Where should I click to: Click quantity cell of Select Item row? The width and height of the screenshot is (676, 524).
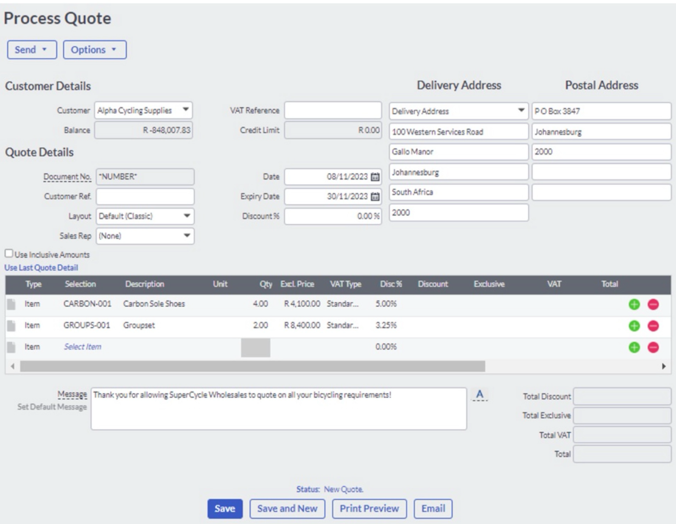click(x=255, y=347)
